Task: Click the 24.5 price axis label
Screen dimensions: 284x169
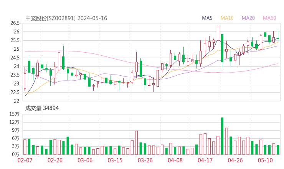Action: pos(15,58)
